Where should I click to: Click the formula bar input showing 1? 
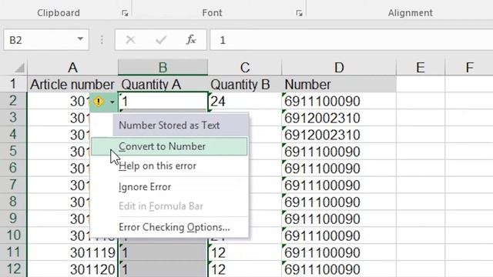coord(351,40)
